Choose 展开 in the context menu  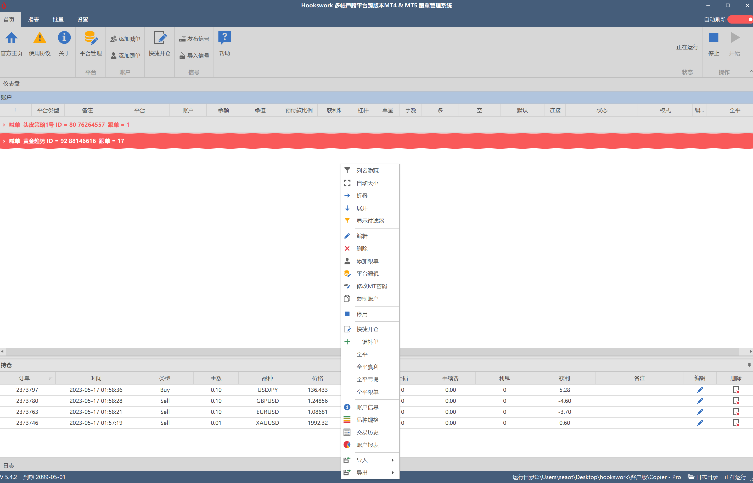tap(370, 208)
